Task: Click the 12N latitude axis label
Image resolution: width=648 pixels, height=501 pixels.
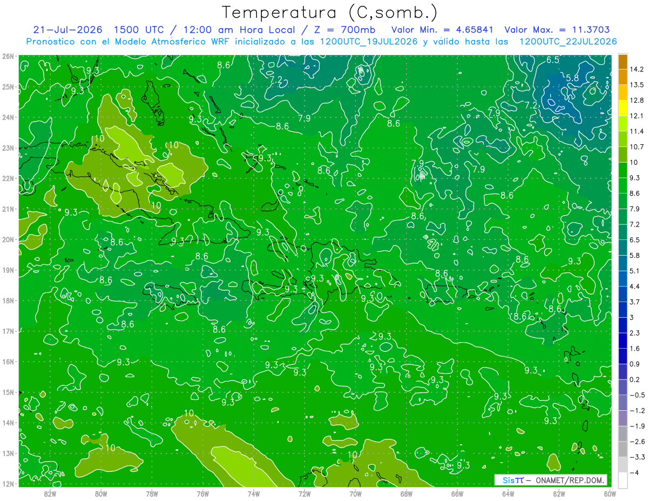Action: [x=8, y=484]
